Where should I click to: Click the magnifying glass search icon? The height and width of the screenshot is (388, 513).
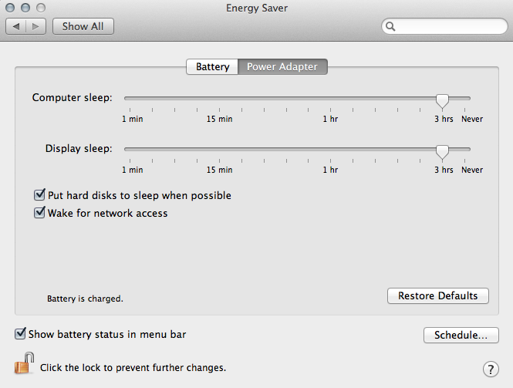391,26
